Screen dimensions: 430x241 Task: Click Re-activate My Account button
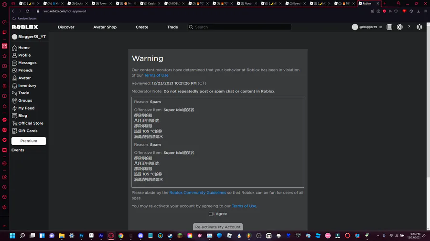pos(218,227)
